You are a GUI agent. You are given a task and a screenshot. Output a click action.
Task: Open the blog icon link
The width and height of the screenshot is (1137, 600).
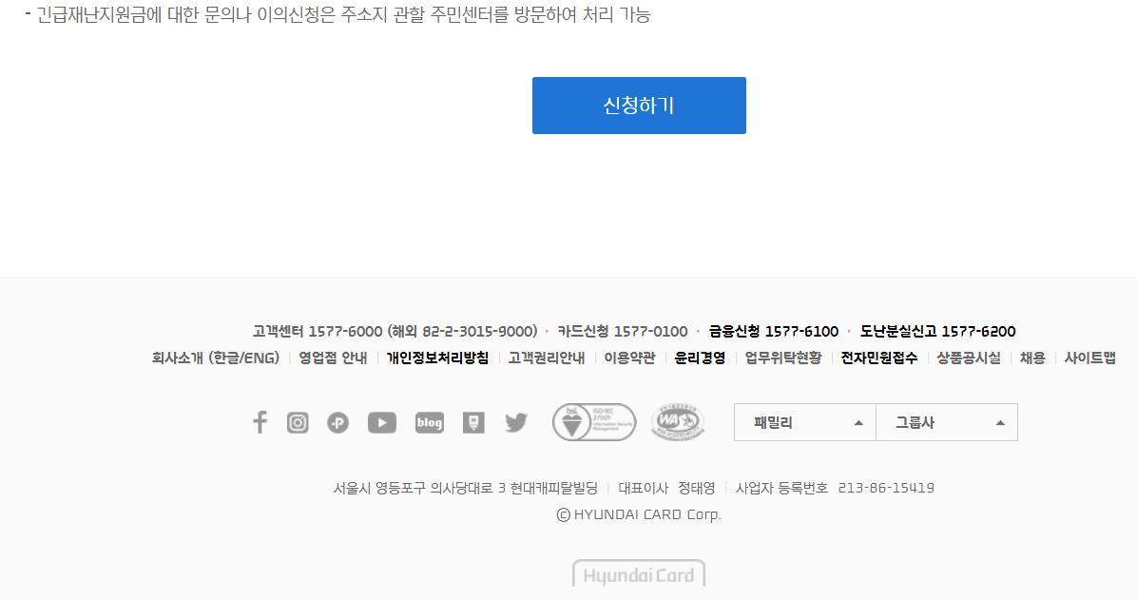point(430,422)
